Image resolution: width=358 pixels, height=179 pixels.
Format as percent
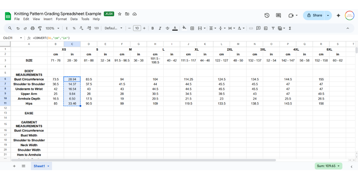click(x=74, y=28)
